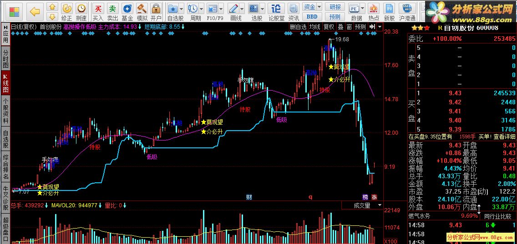This screenshot has height=244, width=517.
Task: Click the 修正 refresh icon
Action: pos(66,8)
